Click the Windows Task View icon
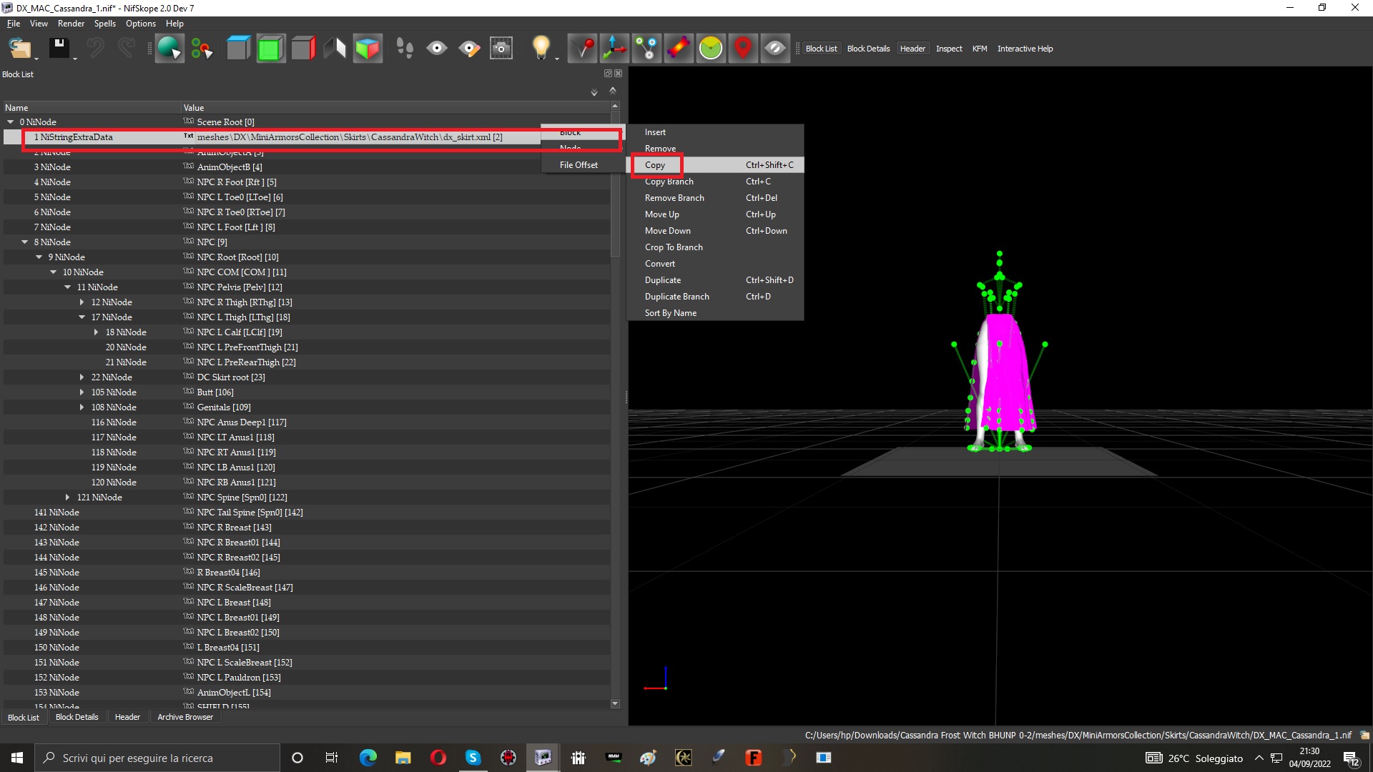Screen dimensions: 1373x772 (x=332, y=758)
